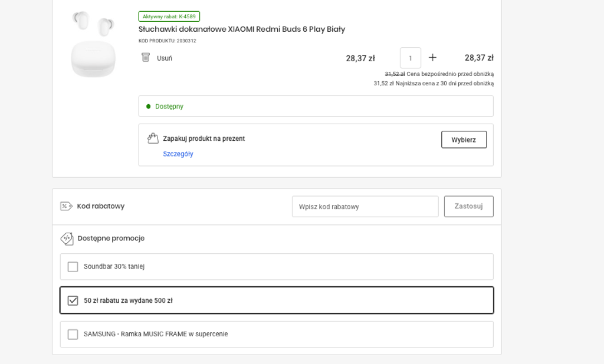Viewport: 604px width, 364px height.
Task: Click the trash icon next to Usuń
Action: [x=146, y=57]
